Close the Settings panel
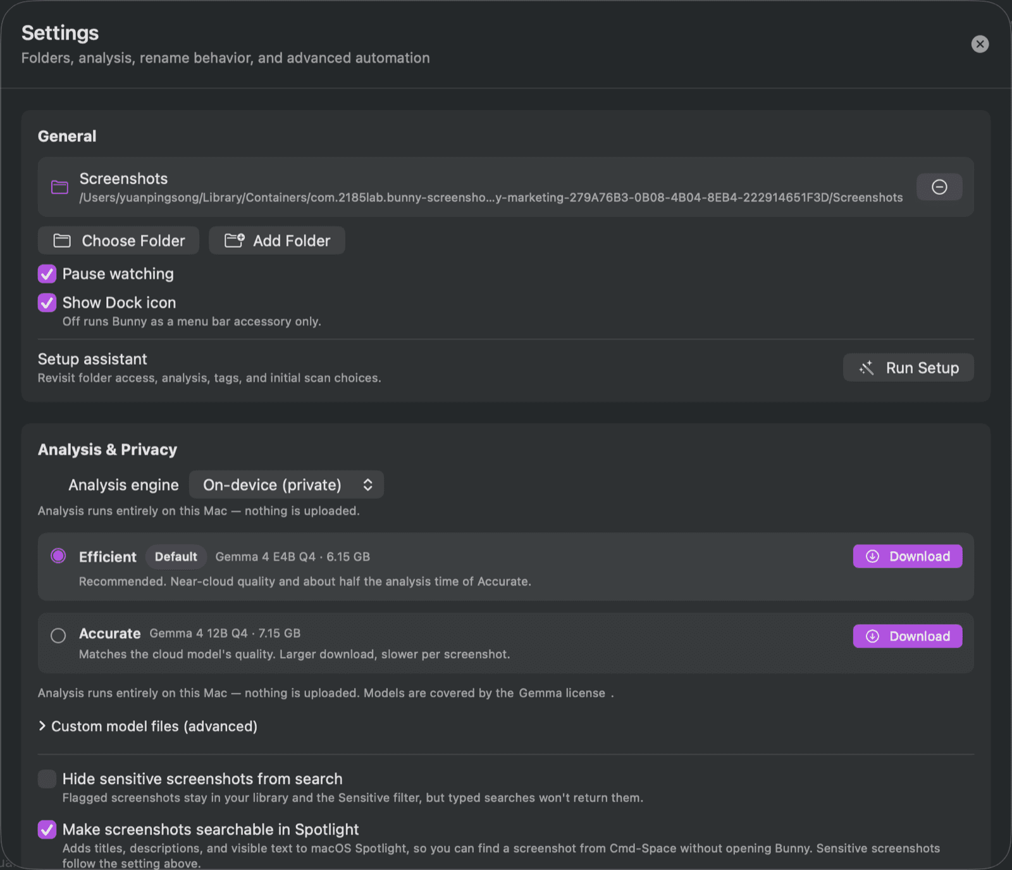This screenshot has width=1012, height=870. (980, 44)
